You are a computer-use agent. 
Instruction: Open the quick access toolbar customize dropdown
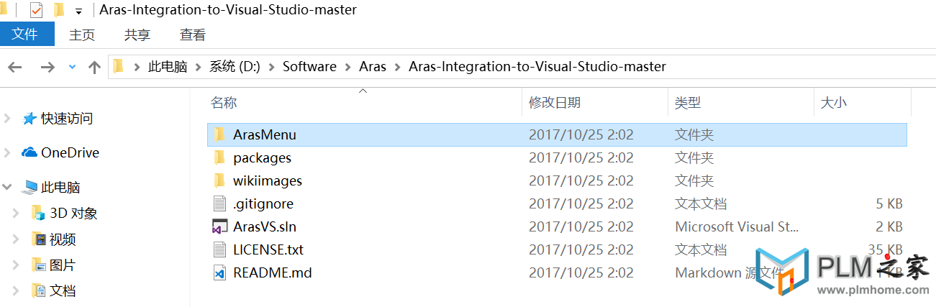click(x=78, y=11)
